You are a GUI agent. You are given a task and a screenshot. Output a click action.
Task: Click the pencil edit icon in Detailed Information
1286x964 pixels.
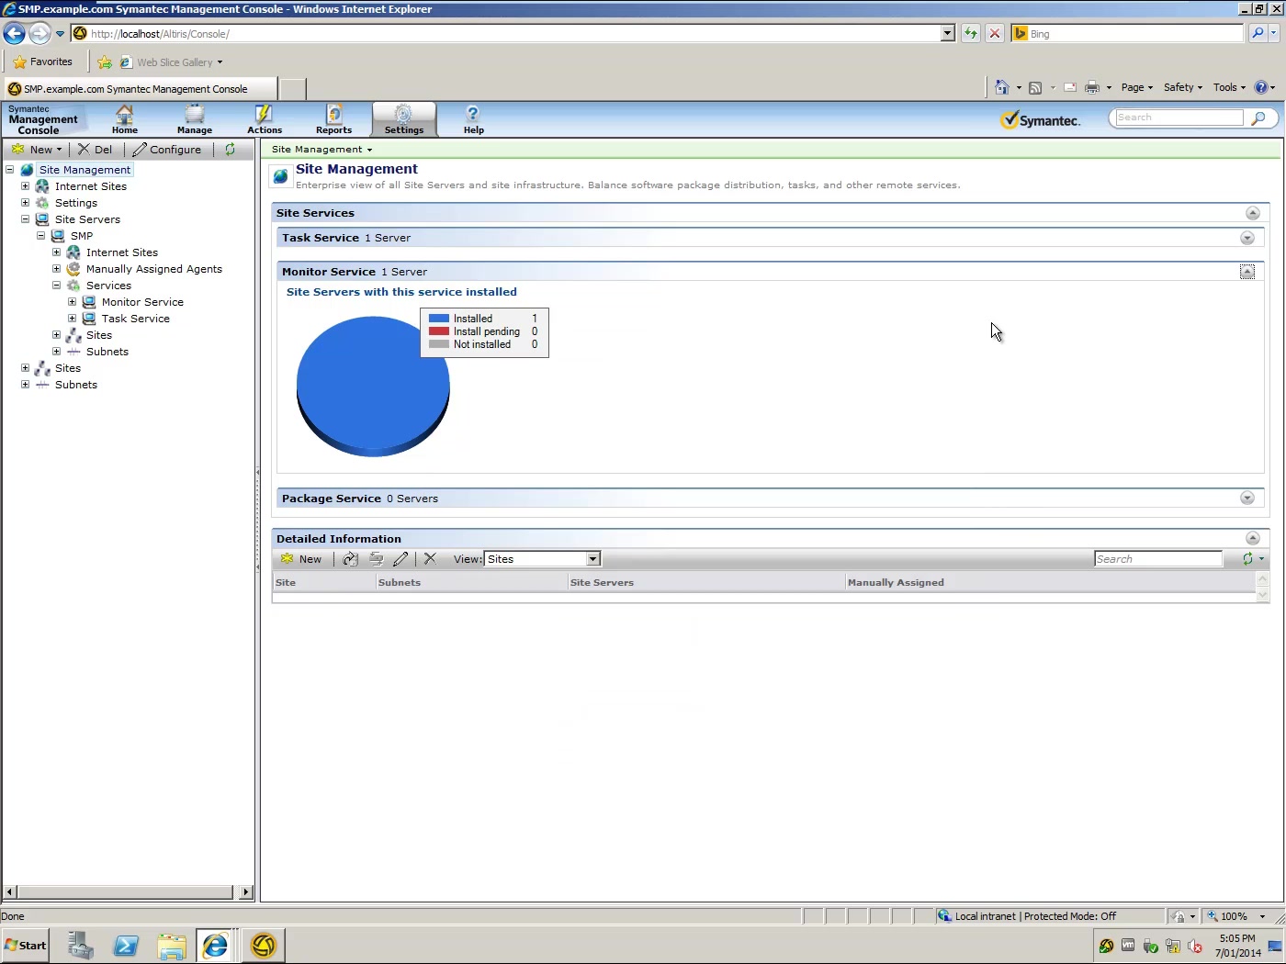click(400, 558)
